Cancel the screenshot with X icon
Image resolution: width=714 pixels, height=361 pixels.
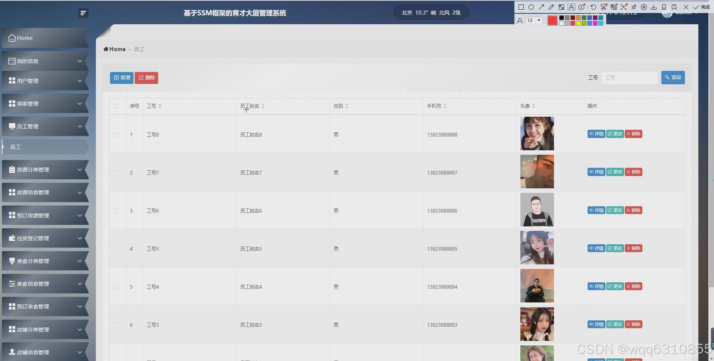point(686,7)
